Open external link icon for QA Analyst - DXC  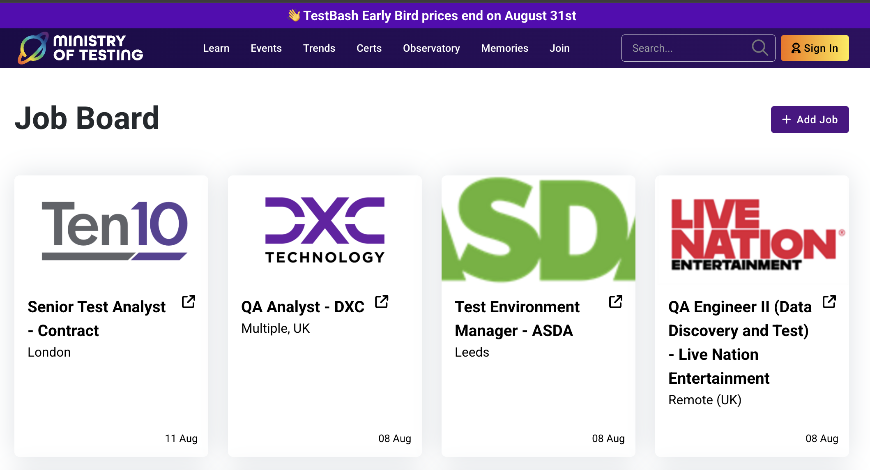382,302
